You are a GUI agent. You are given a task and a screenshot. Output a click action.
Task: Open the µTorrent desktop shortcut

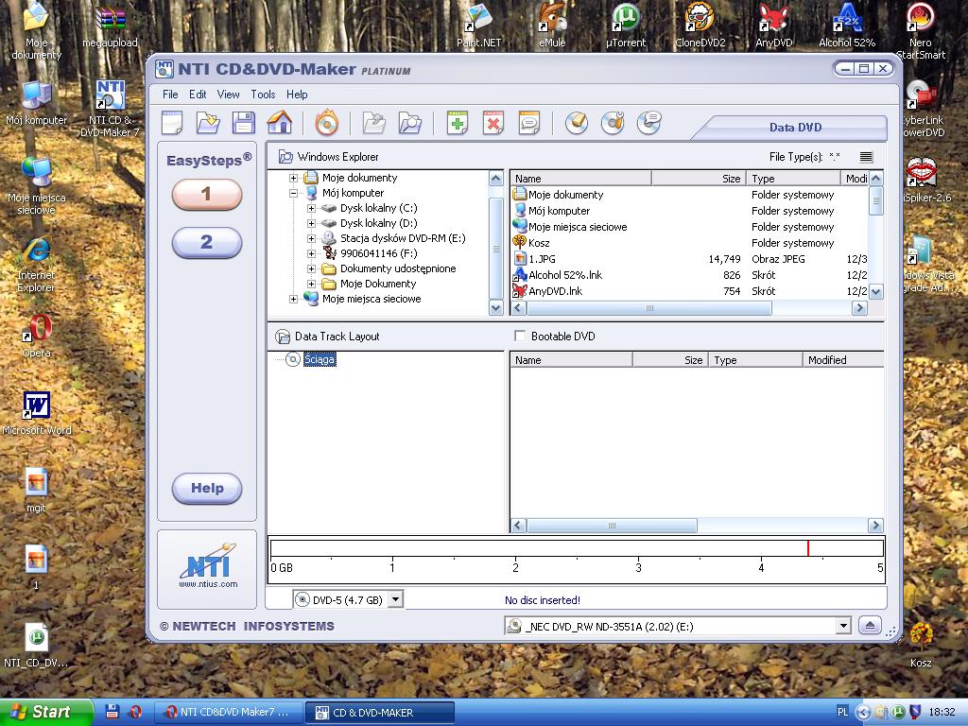coord(626,26)
